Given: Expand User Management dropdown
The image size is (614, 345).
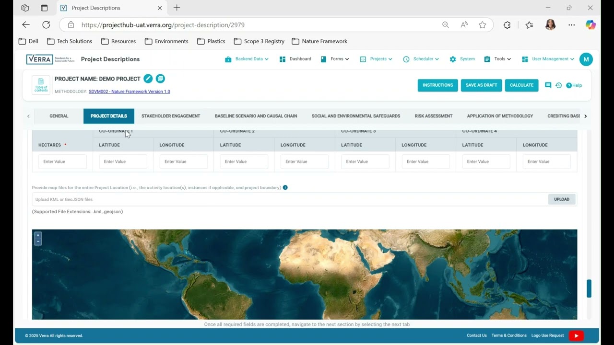Looking at the screenshot, I should tap(548, 59).
